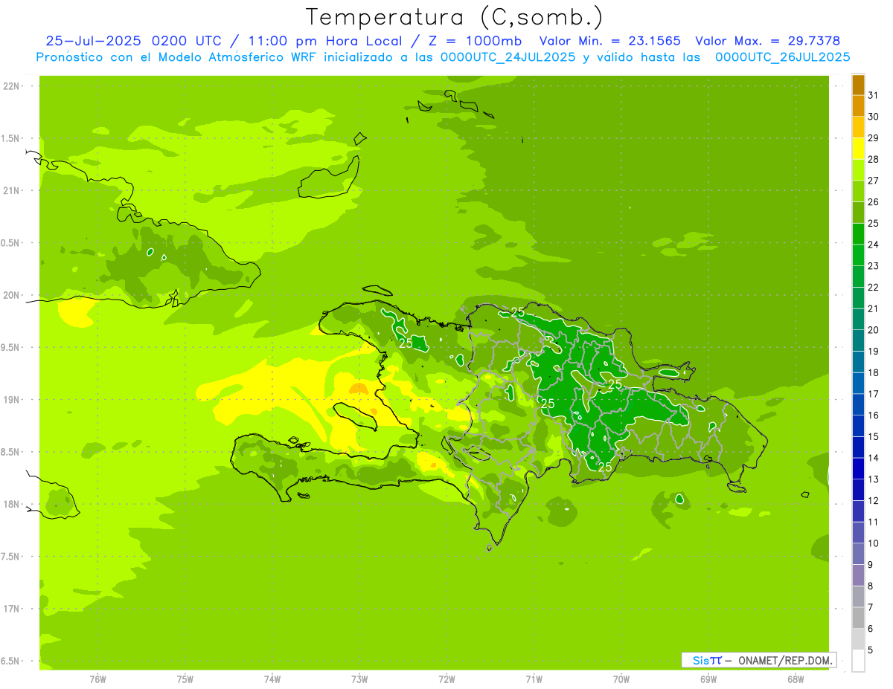Click the "Valor Min. = 23.1565" text
The height and width of the screenshot is (689, 893).
click(609, 41)
